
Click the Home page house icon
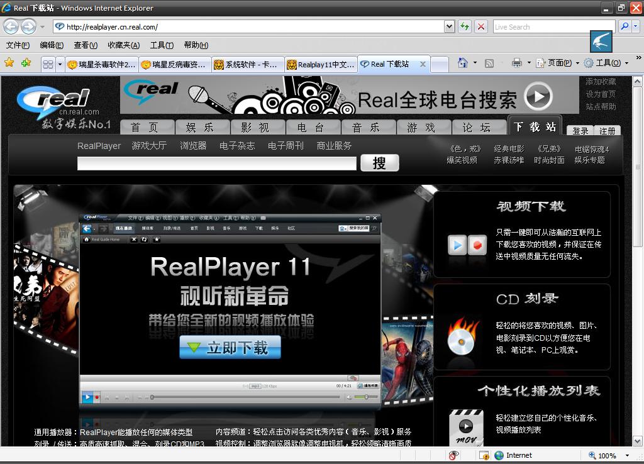463,63
